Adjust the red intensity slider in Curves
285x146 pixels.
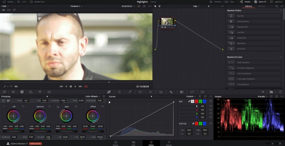(x=188, y=110)
